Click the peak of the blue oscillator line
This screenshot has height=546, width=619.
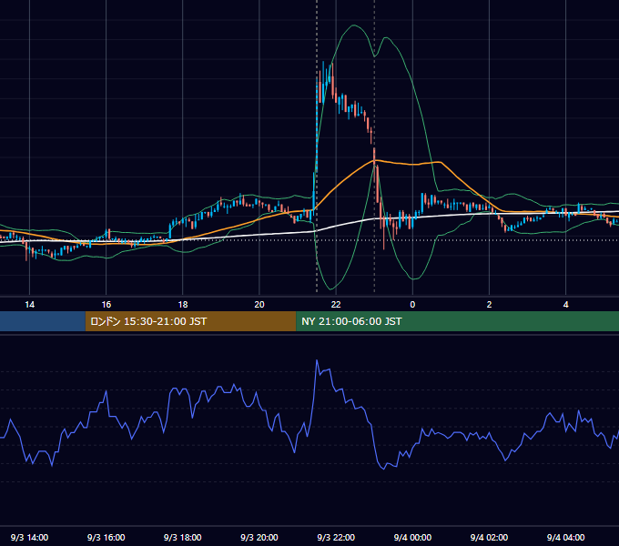pos(317,360)
